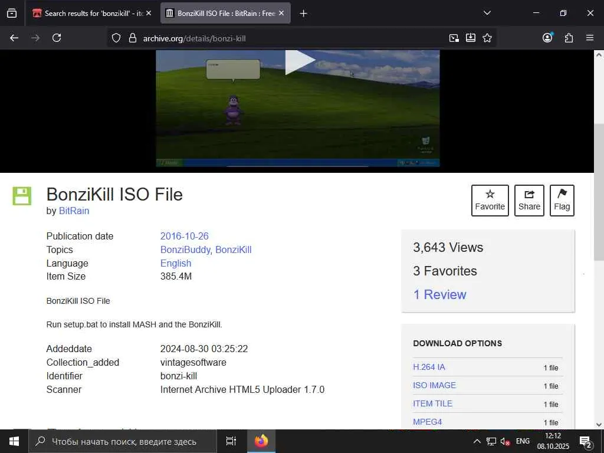Click the download icon in address bar

pos(471,38)
